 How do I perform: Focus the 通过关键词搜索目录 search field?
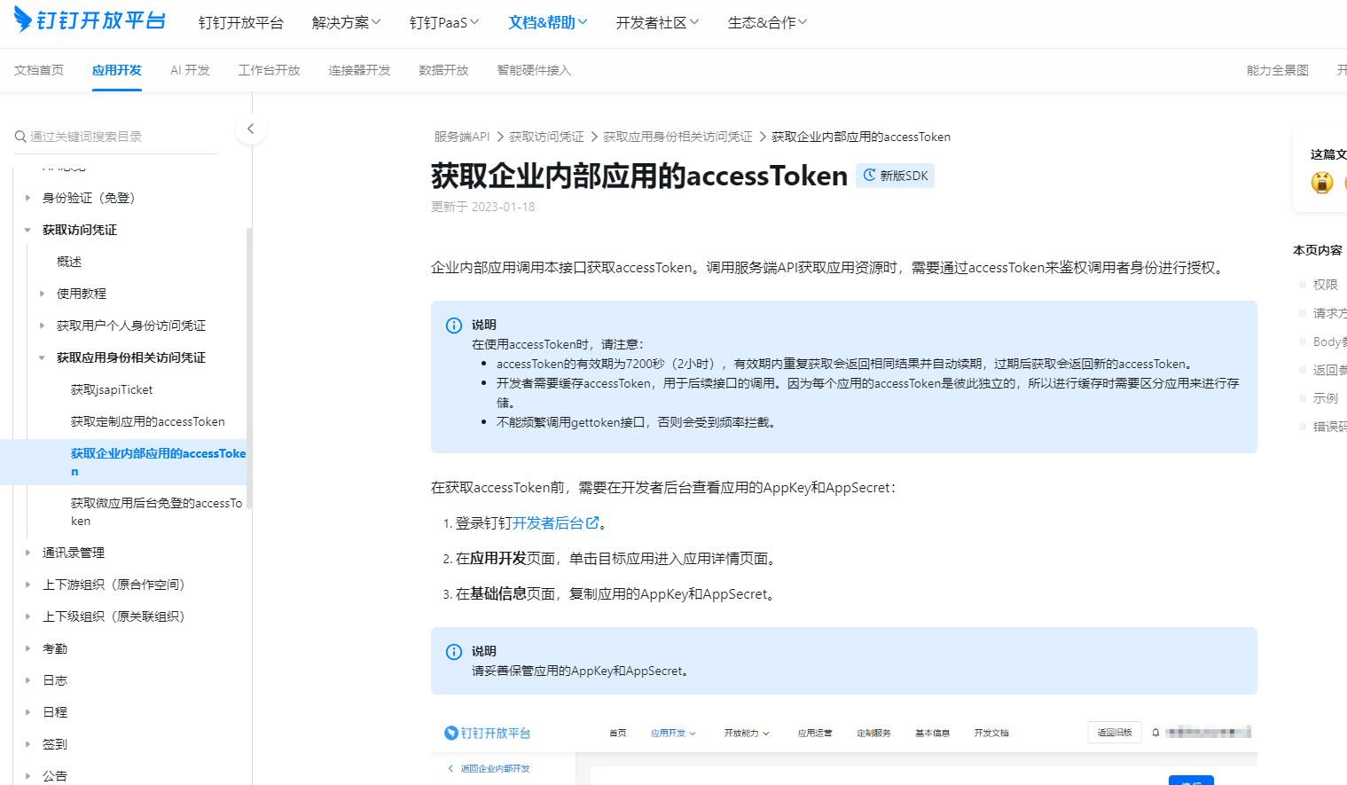[116, 137]
